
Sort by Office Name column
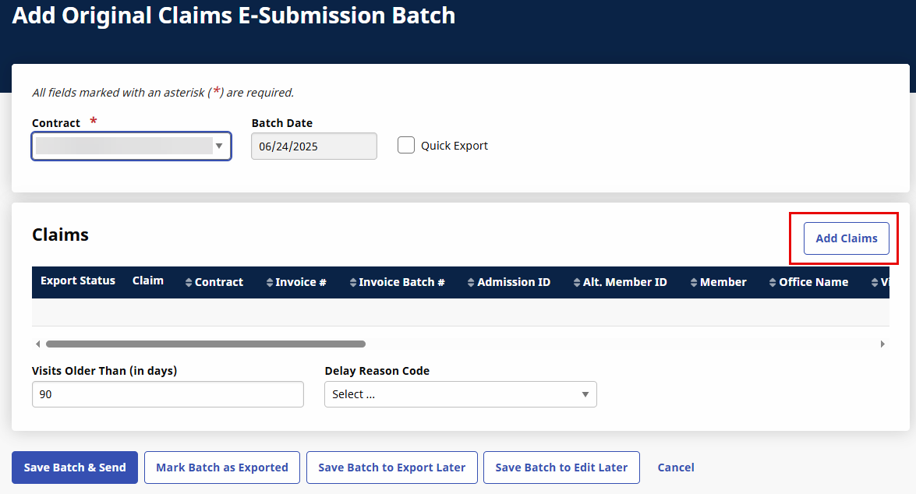773,283
